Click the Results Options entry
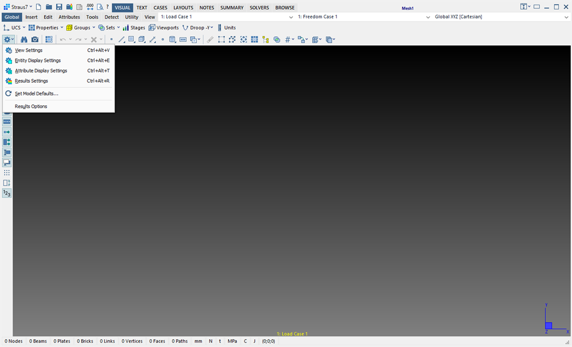Viewport: 572px width, 347px height. coord(31,106)
